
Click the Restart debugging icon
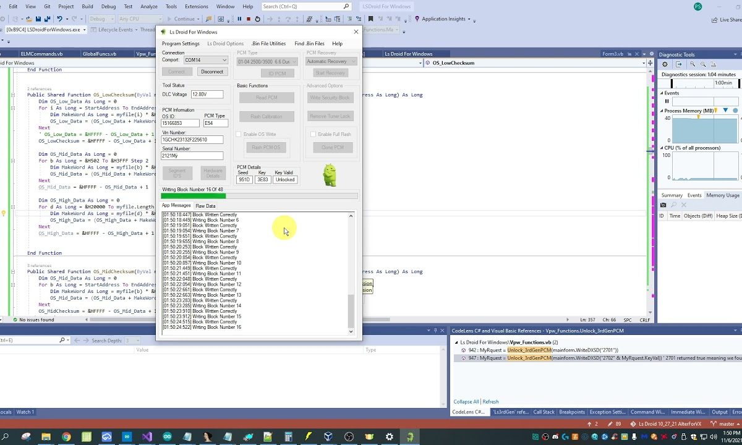point(257,19)
